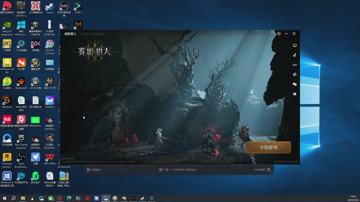Select the 魔兽世界 WoW desktop shortcut

pos(36,64)
